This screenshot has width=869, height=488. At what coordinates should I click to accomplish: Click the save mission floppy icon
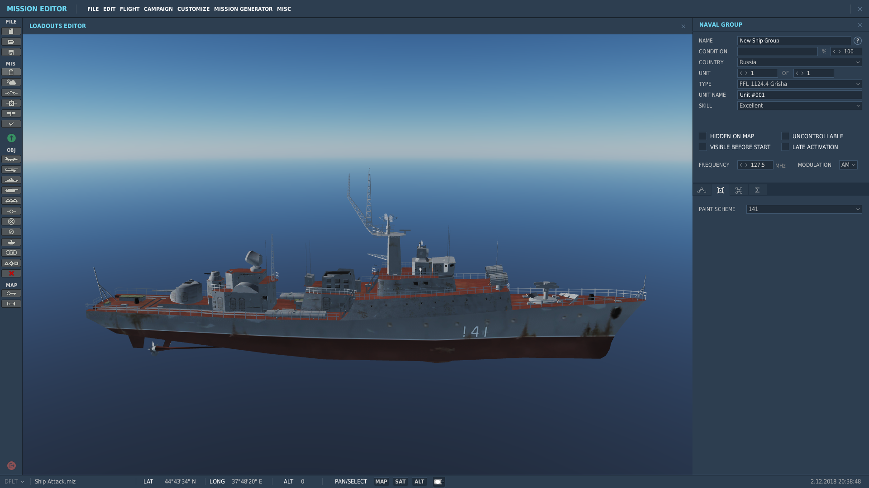point(11,52)
